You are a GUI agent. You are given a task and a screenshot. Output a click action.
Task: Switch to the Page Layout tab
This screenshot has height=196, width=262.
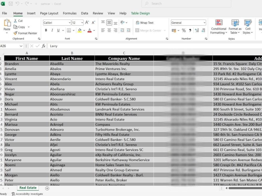(x=49, y=13)
